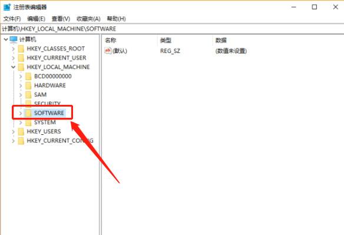Viewport: 344px width, 235px height.
Task: Minimize the Registry Editor window
Action: click(x=293, y=7)
